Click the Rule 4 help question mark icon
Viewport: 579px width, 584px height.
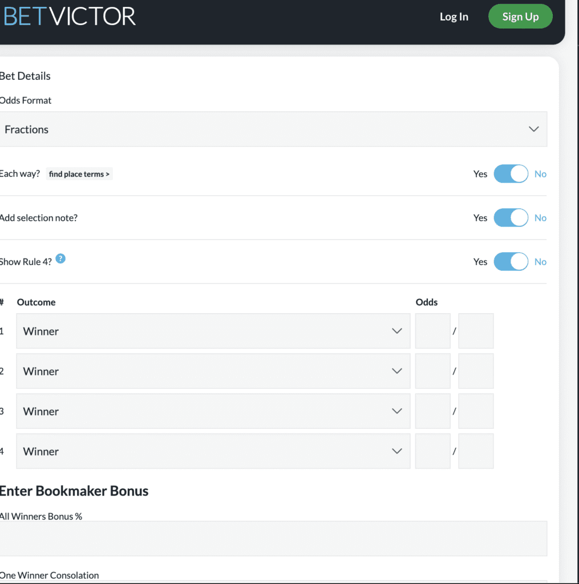coord(60,259)
